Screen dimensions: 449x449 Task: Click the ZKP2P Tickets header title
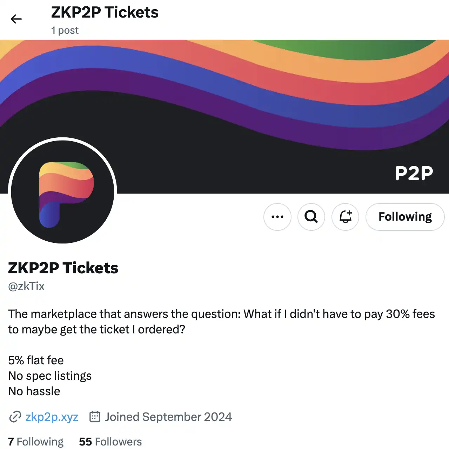click(105, 12)
